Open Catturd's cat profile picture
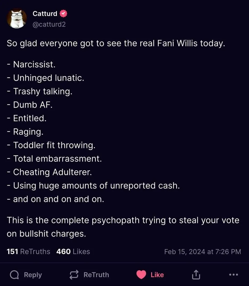The width and height of the screenshot is (249, 286). (17, 19)
